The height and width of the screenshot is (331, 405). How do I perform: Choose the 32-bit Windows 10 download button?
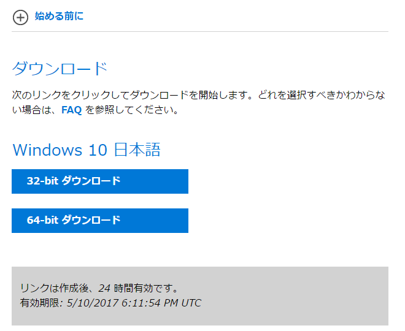[100, 181]
